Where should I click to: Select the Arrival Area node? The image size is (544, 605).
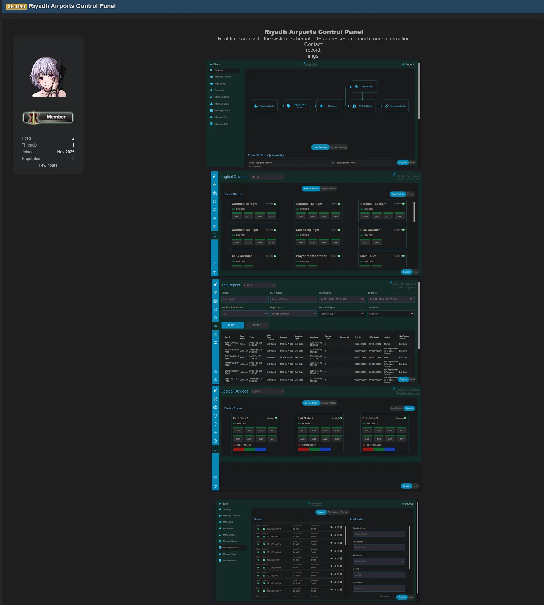[x=364, y=87]
